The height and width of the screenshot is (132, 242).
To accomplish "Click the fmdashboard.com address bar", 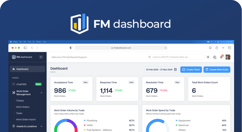I will [x=121, y=48].
